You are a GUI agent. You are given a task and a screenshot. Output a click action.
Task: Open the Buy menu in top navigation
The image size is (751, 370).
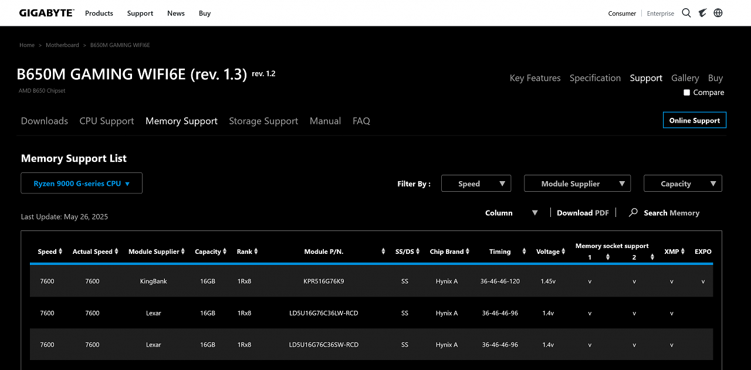tap(205, 13)
